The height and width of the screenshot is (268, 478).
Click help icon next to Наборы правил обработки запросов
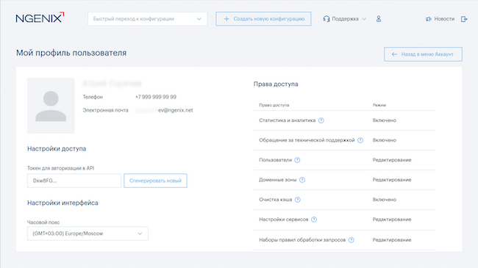(x=352, y=240)
